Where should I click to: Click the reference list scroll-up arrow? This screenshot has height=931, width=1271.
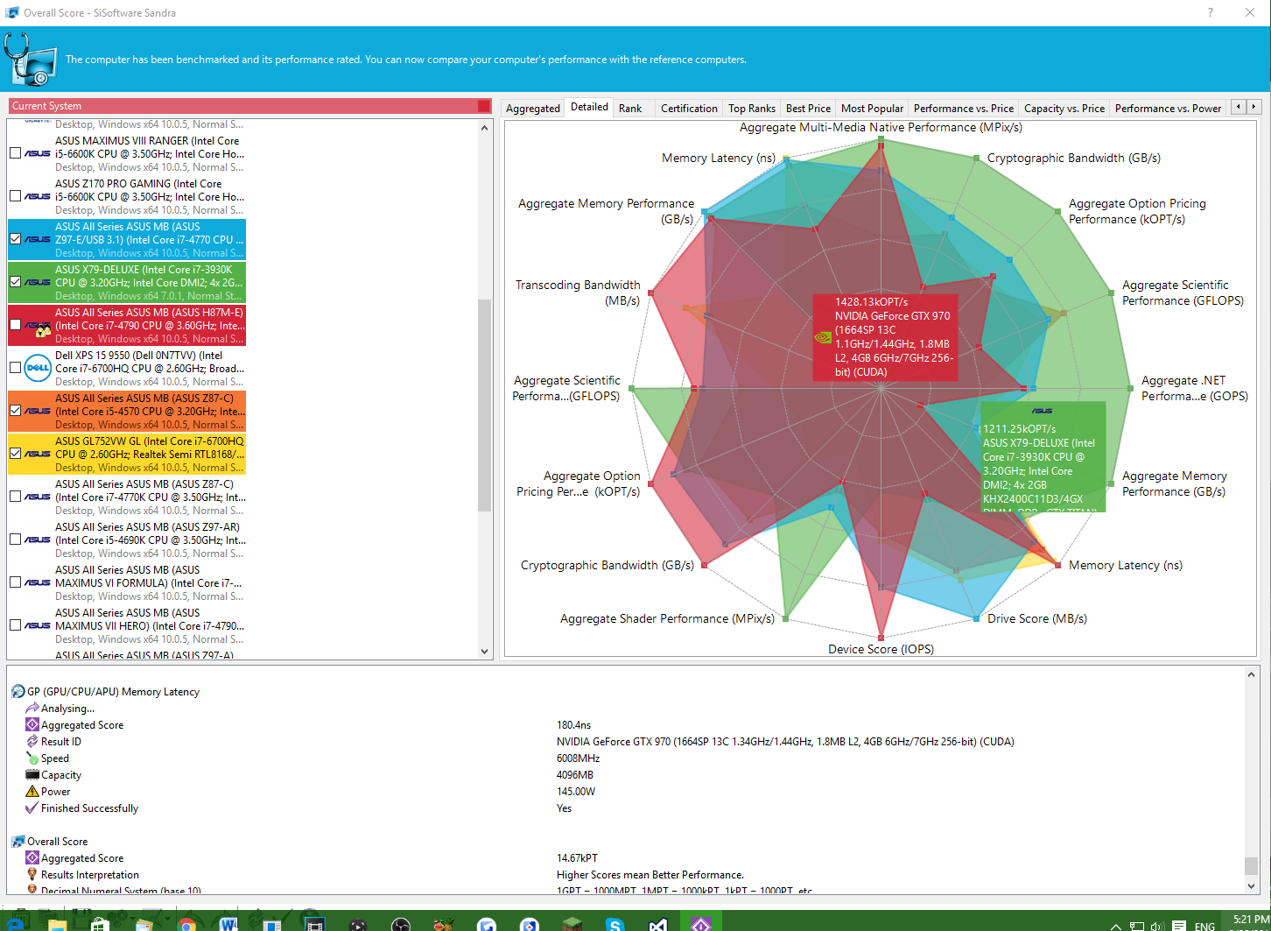tap(485, 128)
